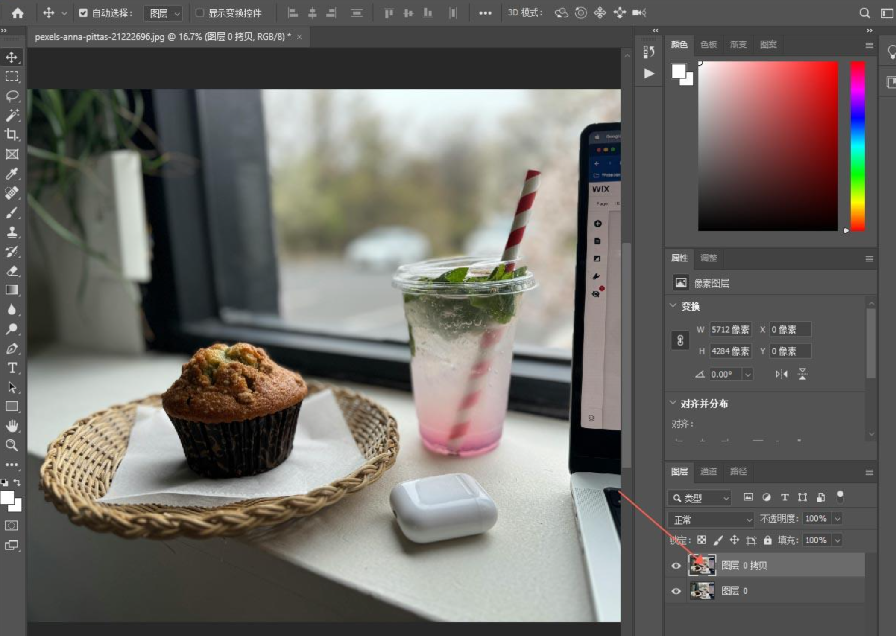This screenshot has height=636, width=896.
Task: Toggle width-height link in 变换
Action: (680, 340)
